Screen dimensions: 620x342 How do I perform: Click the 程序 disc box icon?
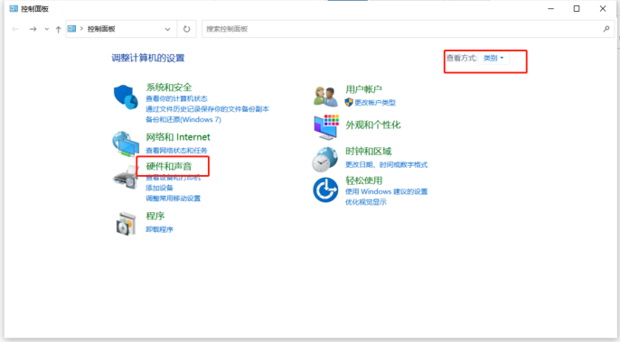[127, 224]
